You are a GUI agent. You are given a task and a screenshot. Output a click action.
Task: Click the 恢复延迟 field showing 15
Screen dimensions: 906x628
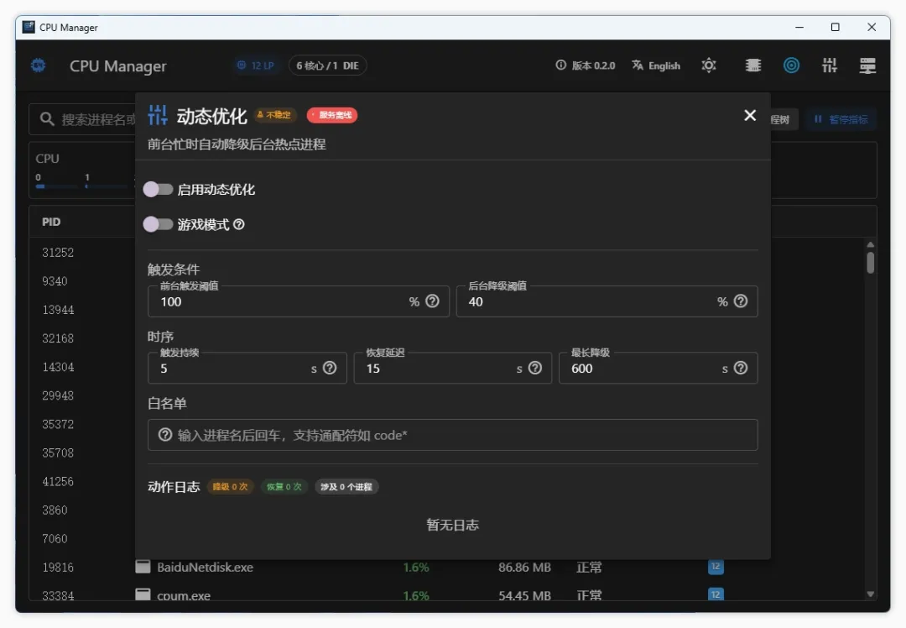452,369
